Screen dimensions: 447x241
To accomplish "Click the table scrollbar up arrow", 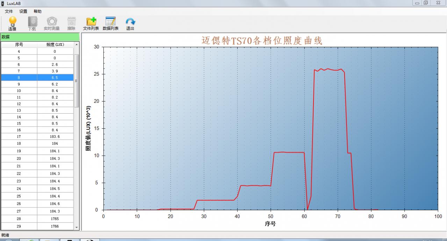I will tap(75, 44).
